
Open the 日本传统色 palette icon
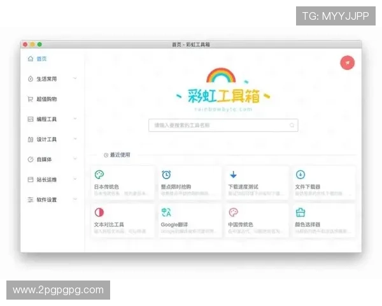99,175
